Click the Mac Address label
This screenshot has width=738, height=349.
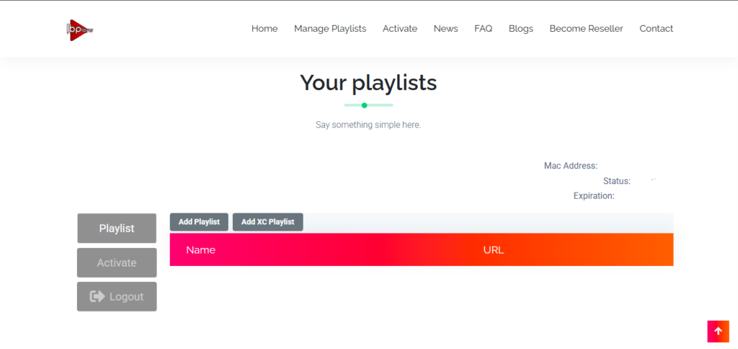[x=570, y=166]
